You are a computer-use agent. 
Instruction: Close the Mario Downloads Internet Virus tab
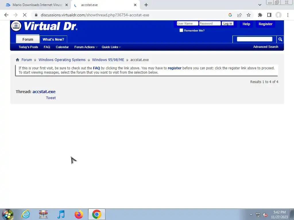(x=67, y=5)
